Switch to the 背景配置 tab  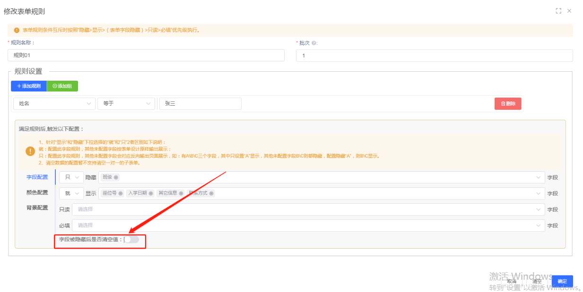37,208
